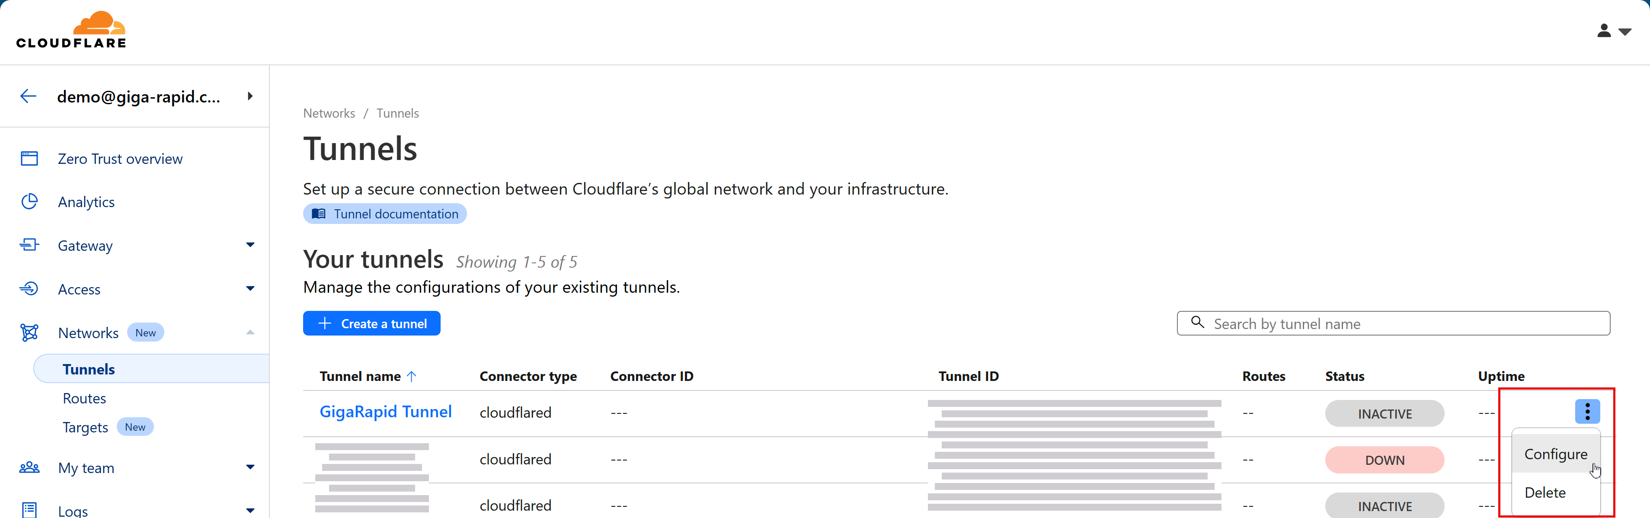Click the Cloudflare logo
Image resolution: width=1650 pixels, height=518 pixels.
[x=71, y=30]
